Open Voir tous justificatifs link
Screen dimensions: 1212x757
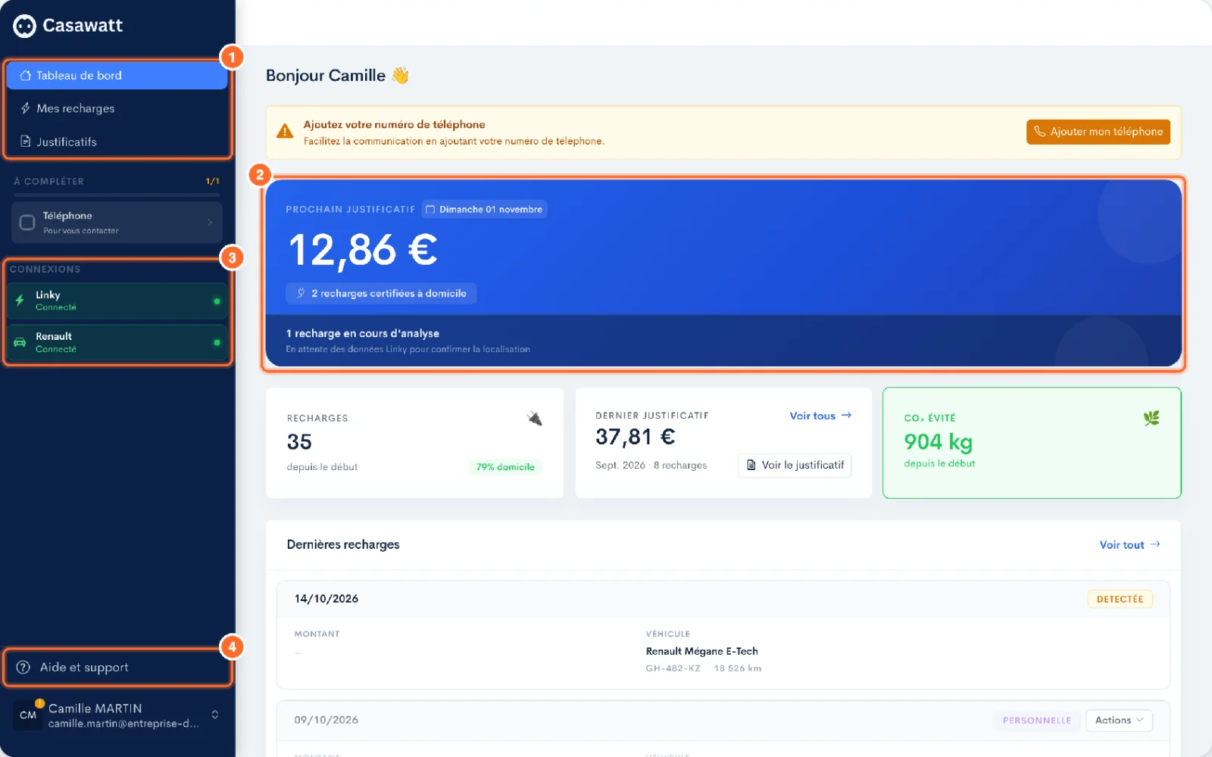coord(820,416)
